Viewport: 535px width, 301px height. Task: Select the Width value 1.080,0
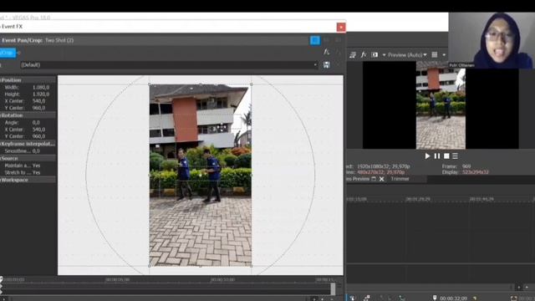[x=41, y=87]
